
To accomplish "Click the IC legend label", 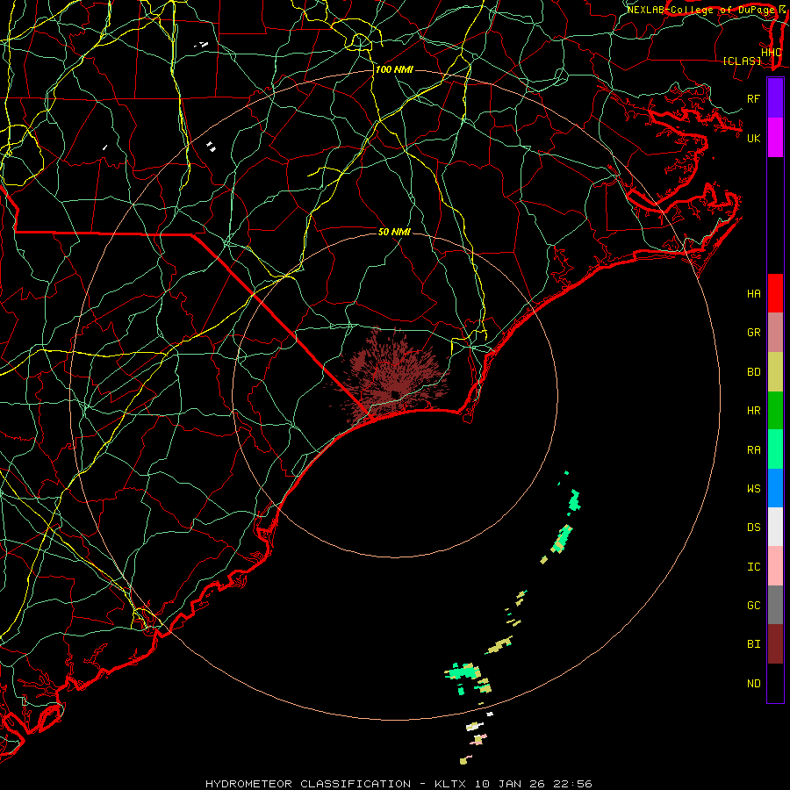I will click(x=753, y=567).
